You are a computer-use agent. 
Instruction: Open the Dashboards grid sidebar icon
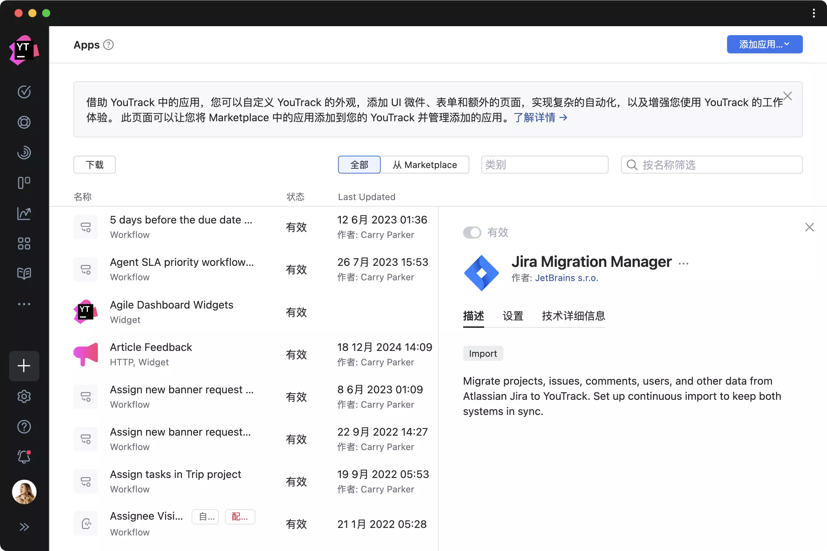[24, 243]
